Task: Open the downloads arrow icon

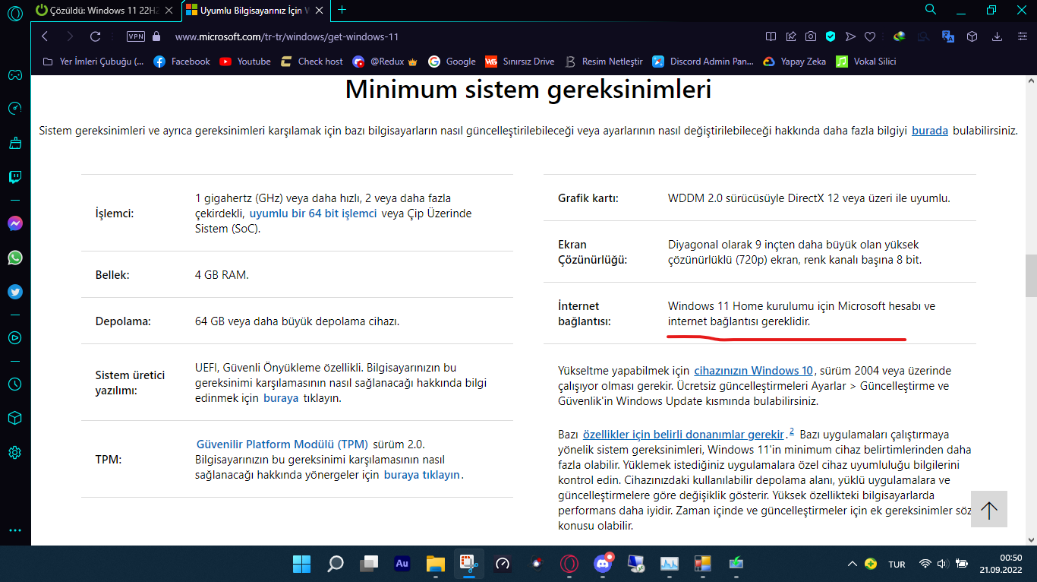Action: (x=998, y=36)
